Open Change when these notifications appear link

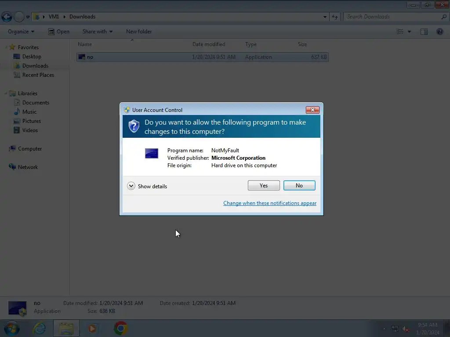click(x=270, y=203)
